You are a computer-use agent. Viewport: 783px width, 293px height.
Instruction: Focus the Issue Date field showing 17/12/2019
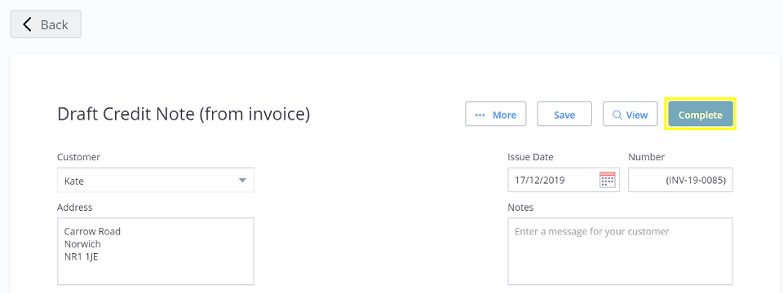564,180
